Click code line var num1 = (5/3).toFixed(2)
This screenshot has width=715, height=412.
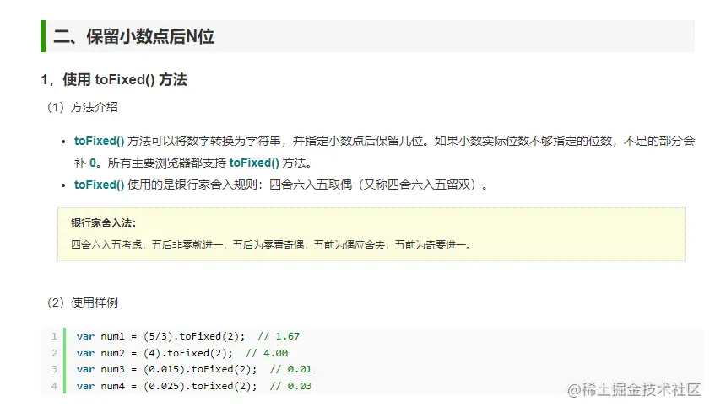pos(160,336)
